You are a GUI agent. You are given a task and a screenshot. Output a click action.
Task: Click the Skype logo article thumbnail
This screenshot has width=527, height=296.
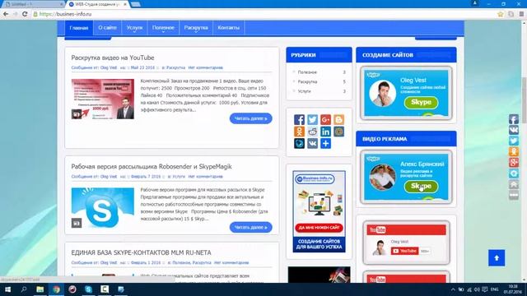point(102,208)
